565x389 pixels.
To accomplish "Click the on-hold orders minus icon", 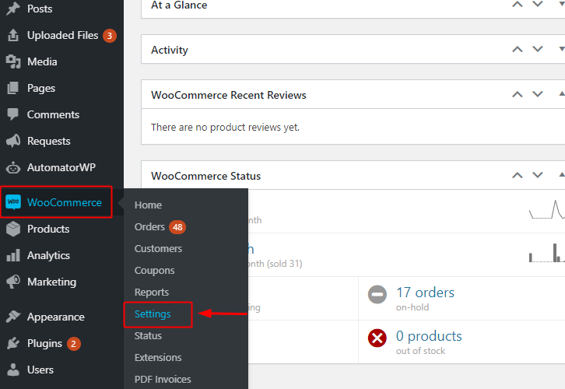I will coord(377,294).
